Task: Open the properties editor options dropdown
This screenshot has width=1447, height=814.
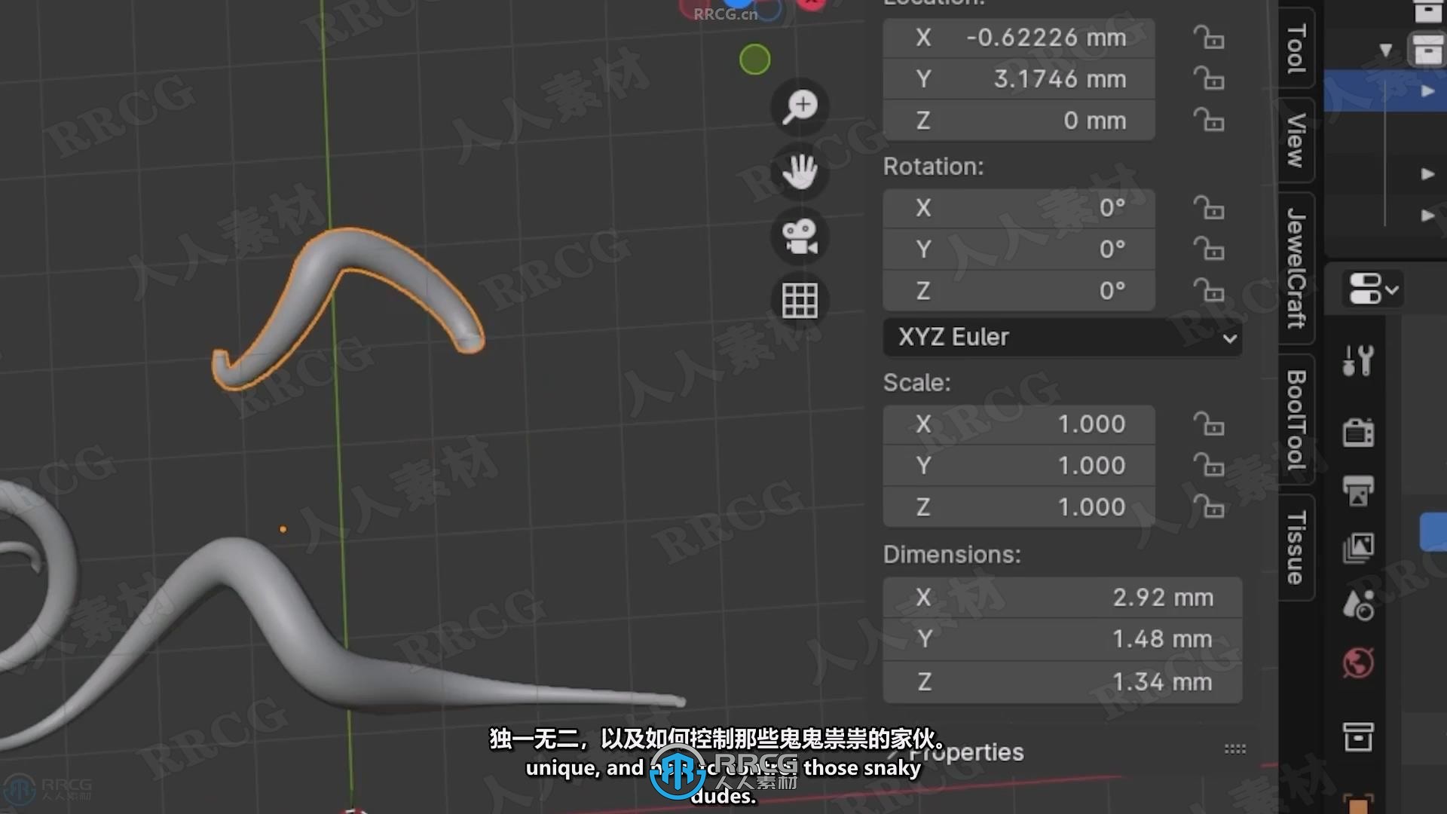Action: pos(1374,289)
